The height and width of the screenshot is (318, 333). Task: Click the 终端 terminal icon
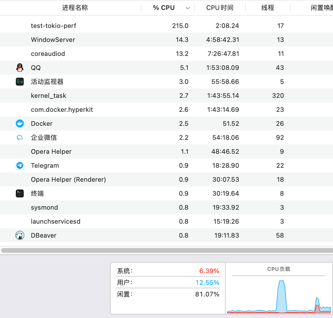[x=20, y=194]
